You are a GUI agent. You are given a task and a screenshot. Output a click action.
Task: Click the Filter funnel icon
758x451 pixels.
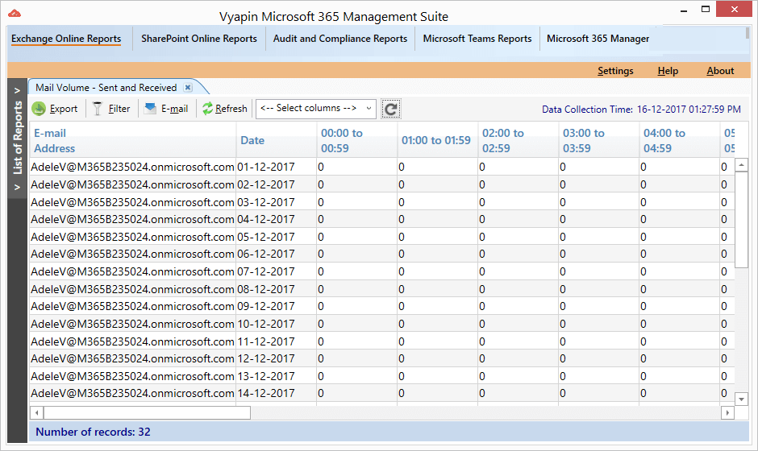pyautogui.click(x=98, y=109)
